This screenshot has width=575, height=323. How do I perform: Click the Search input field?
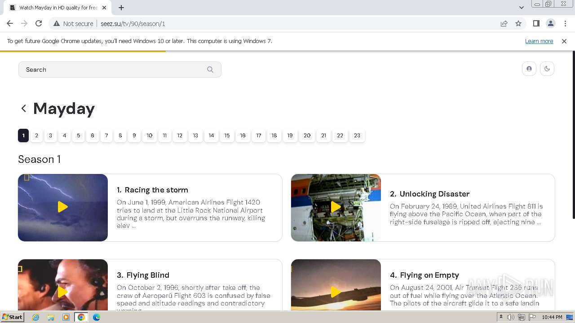(120, 70)
